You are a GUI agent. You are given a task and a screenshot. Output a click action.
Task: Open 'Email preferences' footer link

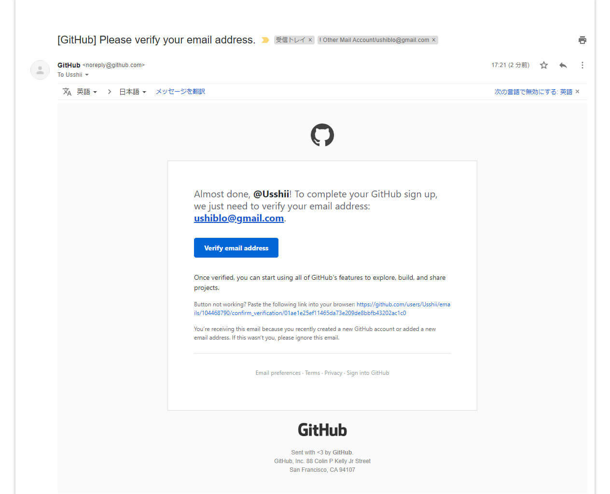pyautogui.click(x=278, y=373)
